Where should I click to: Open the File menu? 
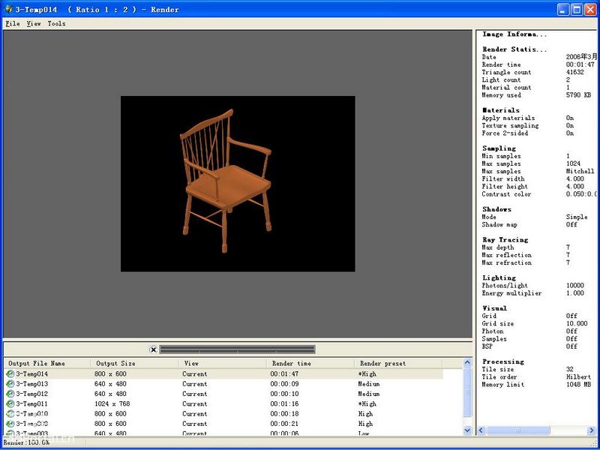pos(13,24)
